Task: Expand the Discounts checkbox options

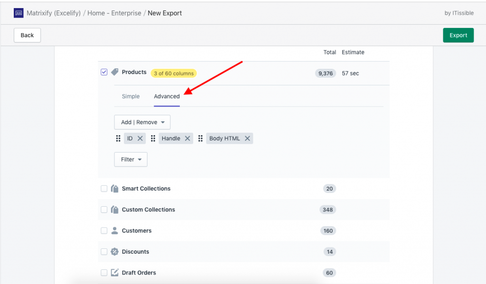Action: 104,252
